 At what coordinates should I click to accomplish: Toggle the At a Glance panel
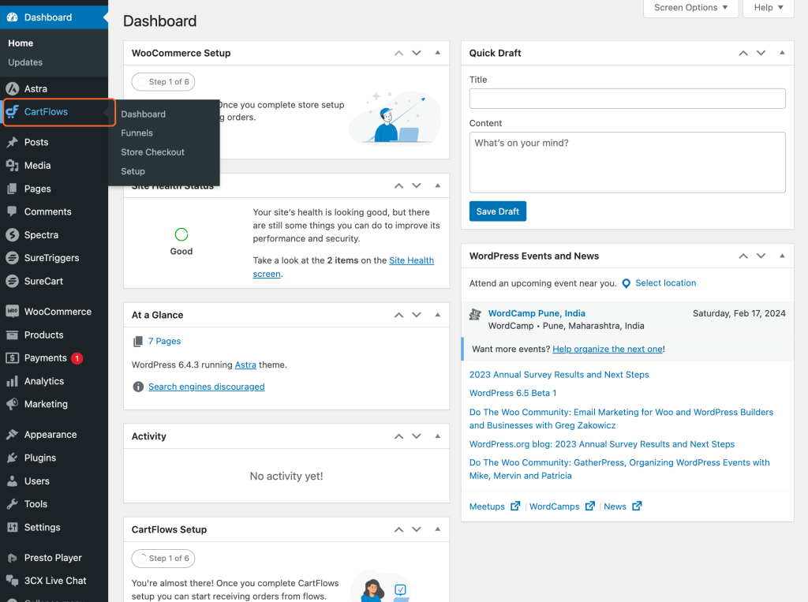pos(438,315)
